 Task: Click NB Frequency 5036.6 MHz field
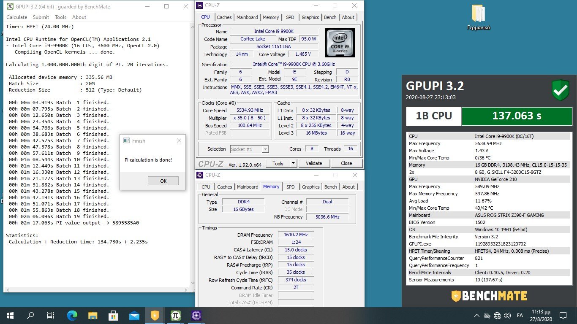(327, 217)
